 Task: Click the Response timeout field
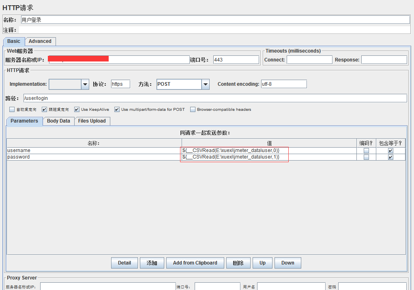[x=384, y=60]
